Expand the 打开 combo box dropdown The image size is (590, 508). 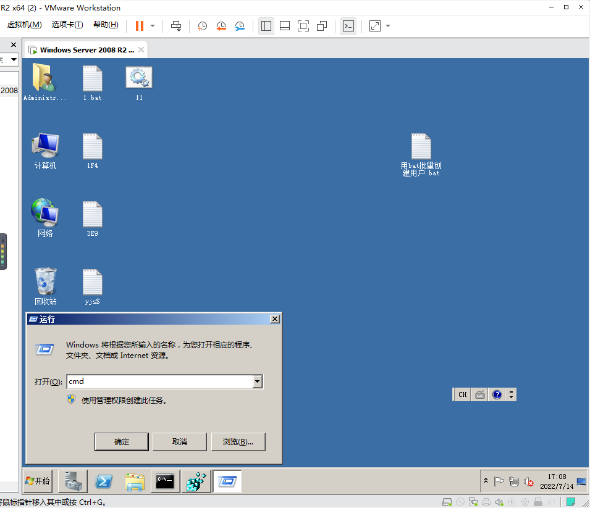(x=258, y=381)
